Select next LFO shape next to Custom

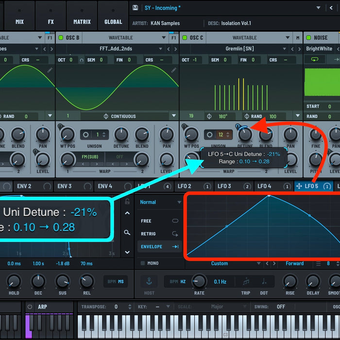click(x=274, y=263)
